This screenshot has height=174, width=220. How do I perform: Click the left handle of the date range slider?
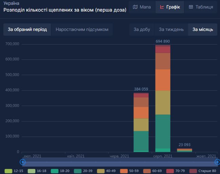pyautogui.click(x=23, y=162)
